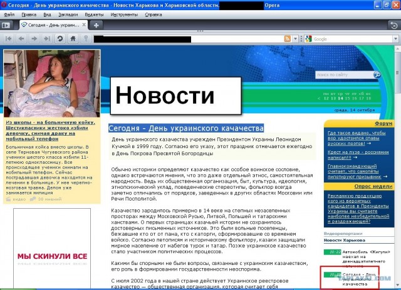Open the Виджеты menu
401x290 pixels.
click(94, 14)
